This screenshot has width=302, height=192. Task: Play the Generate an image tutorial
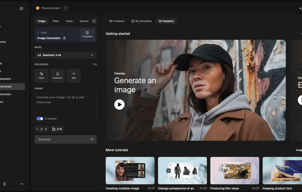pyautogui.click(x=119, y=104)
